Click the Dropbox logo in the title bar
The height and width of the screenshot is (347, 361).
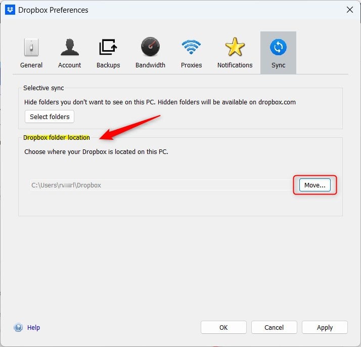click(x=10, y=10)
